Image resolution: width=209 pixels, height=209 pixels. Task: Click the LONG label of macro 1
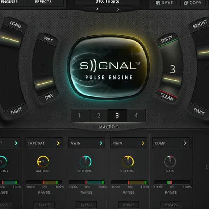pos(15,24)
